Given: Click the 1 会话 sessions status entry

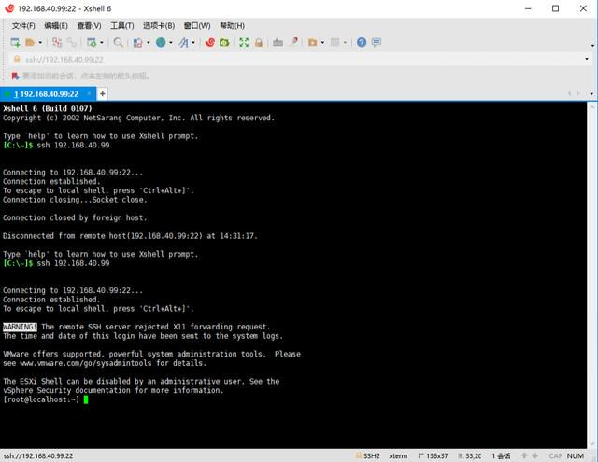Looking at the screenshot, I should click(501, 455).
